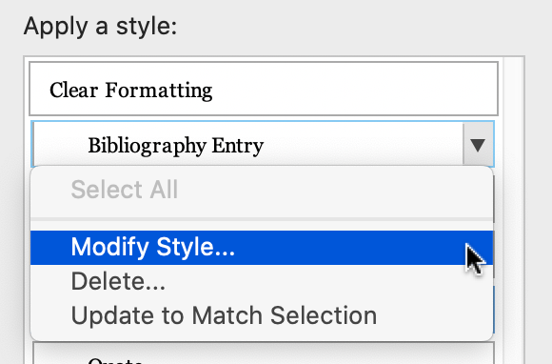Screen dimensions: 552x364
Task: Click the Quote entry under the popup menu
Action: click(x=264, y=354)
